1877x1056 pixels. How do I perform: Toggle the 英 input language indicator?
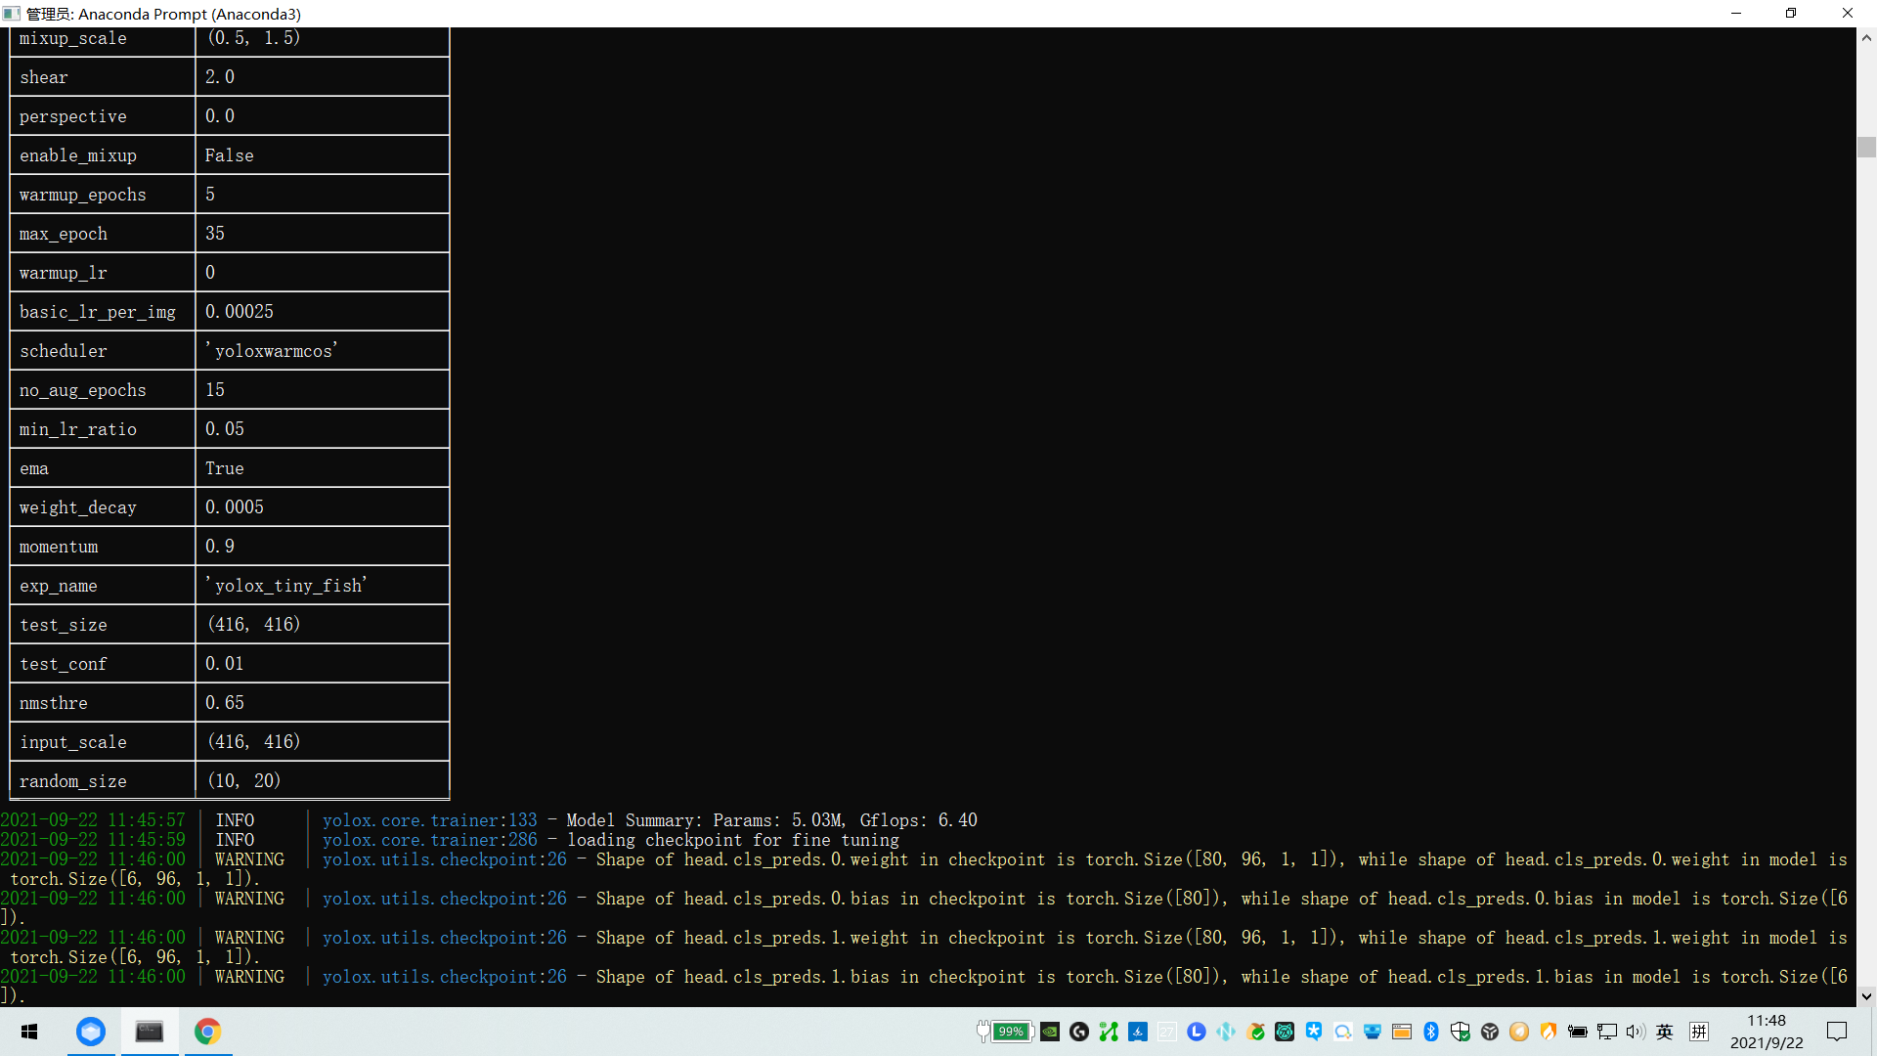(x=1665, y=1032)
